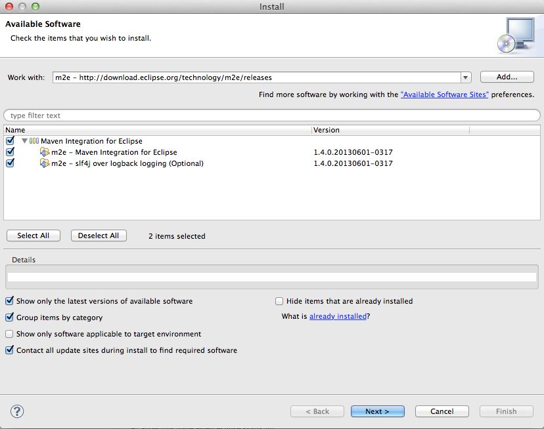Toggle Group items by category checkbox
Screen dimensions: 544x429
9,317
